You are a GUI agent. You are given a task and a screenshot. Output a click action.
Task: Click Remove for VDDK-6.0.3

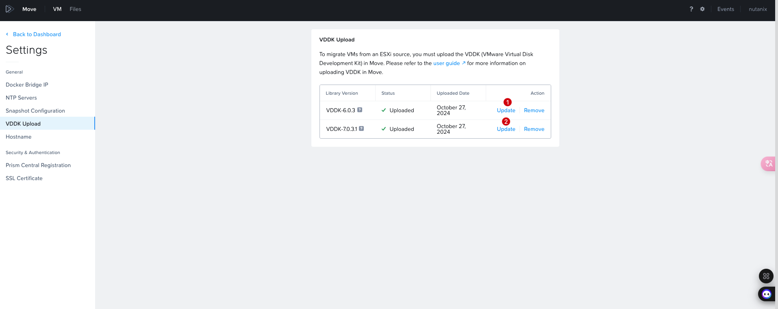coord(534,110)
